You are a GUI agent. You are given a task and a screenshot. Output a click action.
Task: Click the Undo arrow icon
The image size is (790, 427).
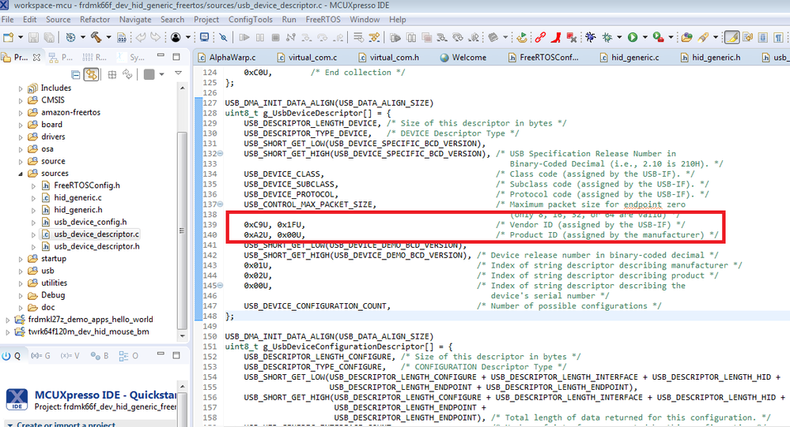click(141, 37)
